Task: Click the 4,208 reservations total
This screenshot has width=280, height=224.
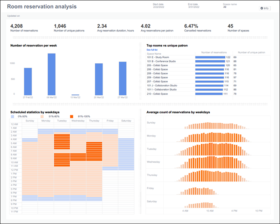Action: pos(16,26)
